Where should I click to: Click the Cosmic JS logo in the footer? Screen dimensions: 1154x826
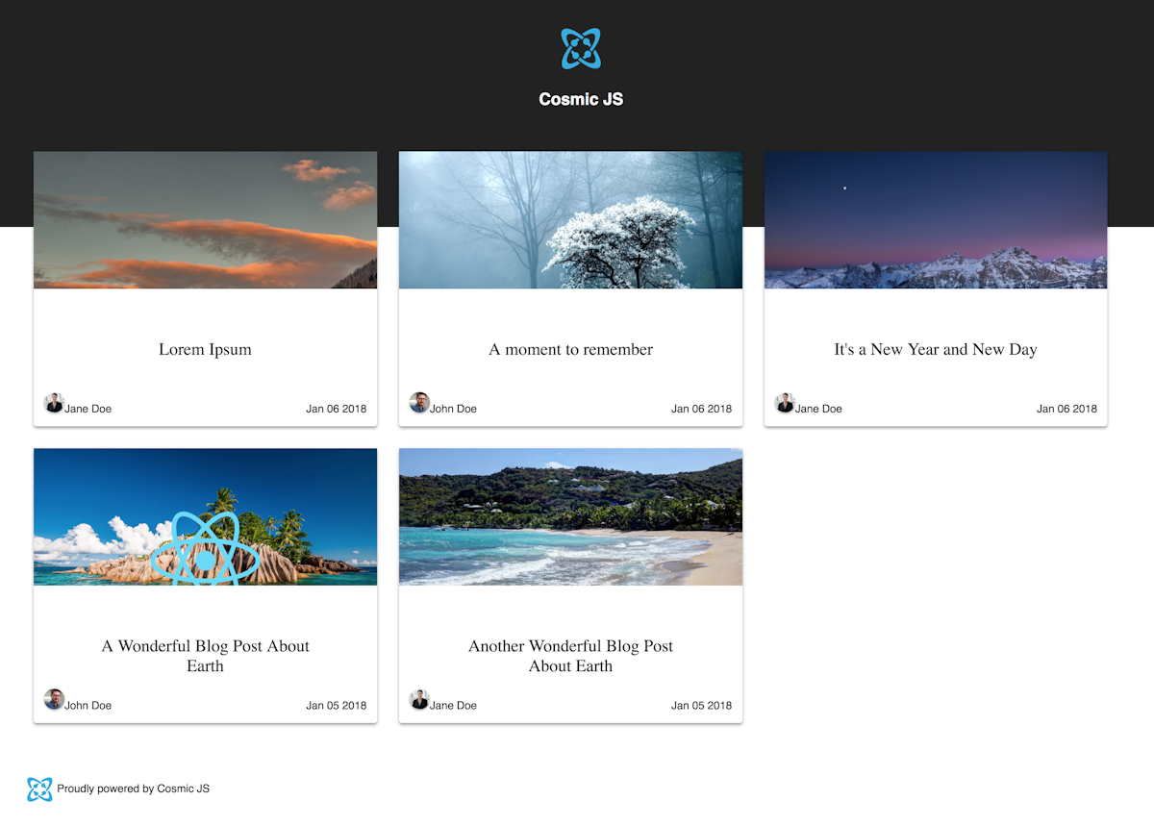pos(39,788)
